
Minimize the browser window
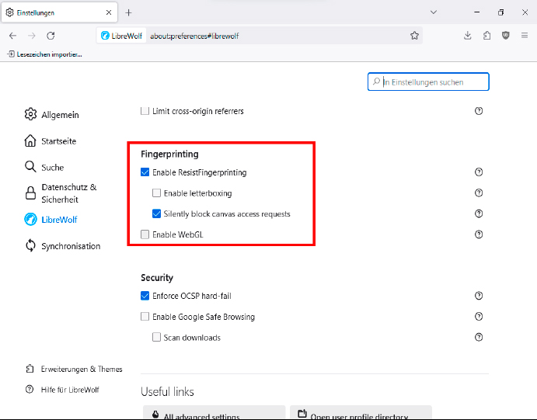[476, 12]
